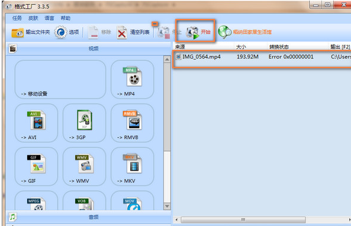Viewport: 351px width, 226px height.
Task: Select the -> RMVB conversion format
Action: pos(133,123)
